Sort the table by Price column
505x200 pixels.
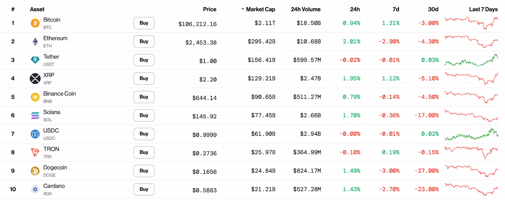(210, 9)
